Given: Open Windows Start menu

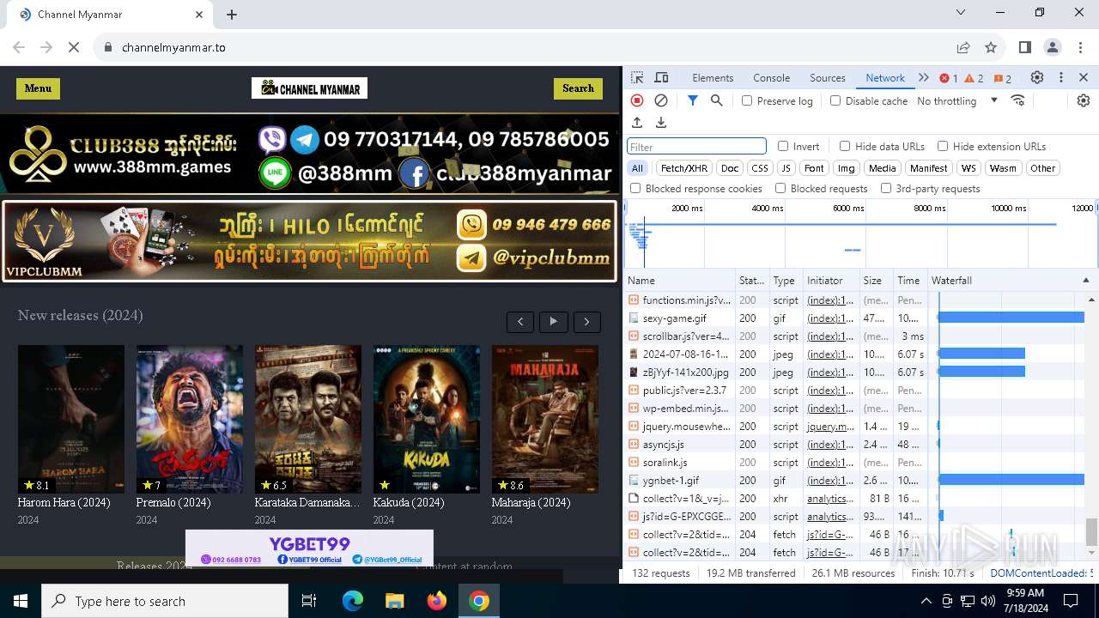Looking at the screenshot, I should pyautogui.click(x=21, y=601).
